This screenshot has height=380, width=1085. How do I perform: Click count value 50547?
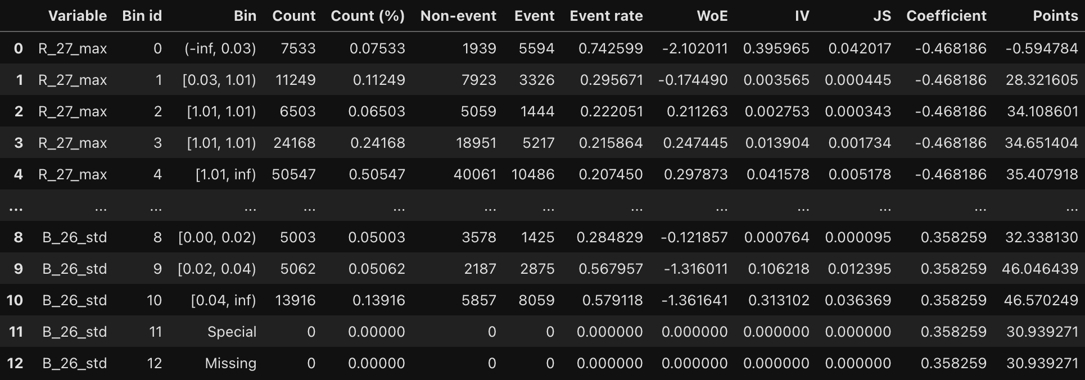[x=293, y=174]
